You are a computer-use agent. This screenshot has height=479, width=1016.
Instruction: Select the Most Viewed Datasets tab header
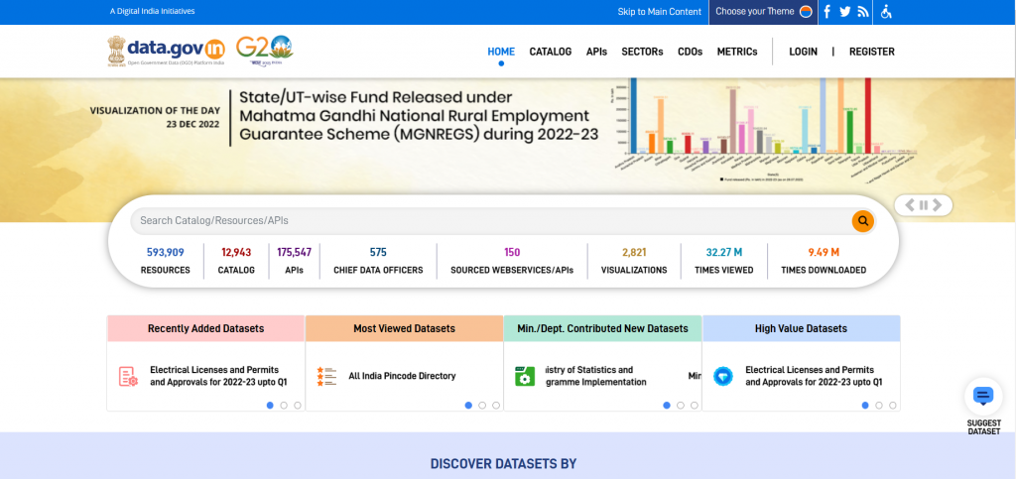click(x=405, y=329)
